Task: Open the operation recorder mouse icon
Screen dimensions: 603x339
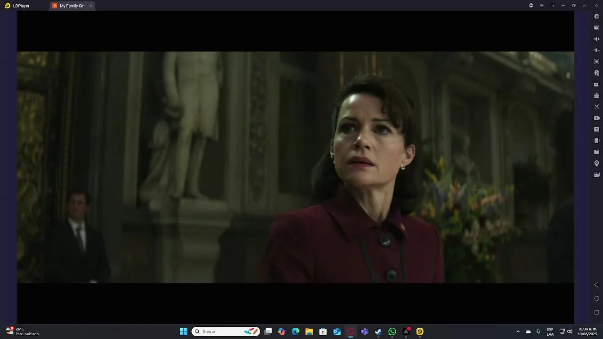Action: [x=596, y=73]
